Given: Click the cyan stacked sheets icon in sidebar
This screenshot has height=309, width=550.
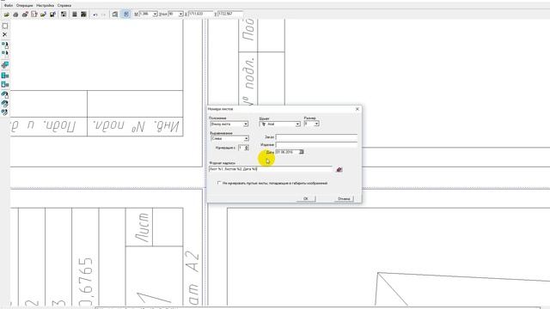Looking at the screenshot, I should [x=5, y=65].
